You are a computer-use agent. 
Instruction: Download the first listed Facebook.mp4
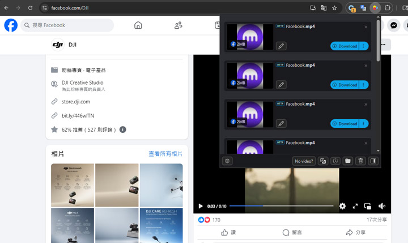345,46
